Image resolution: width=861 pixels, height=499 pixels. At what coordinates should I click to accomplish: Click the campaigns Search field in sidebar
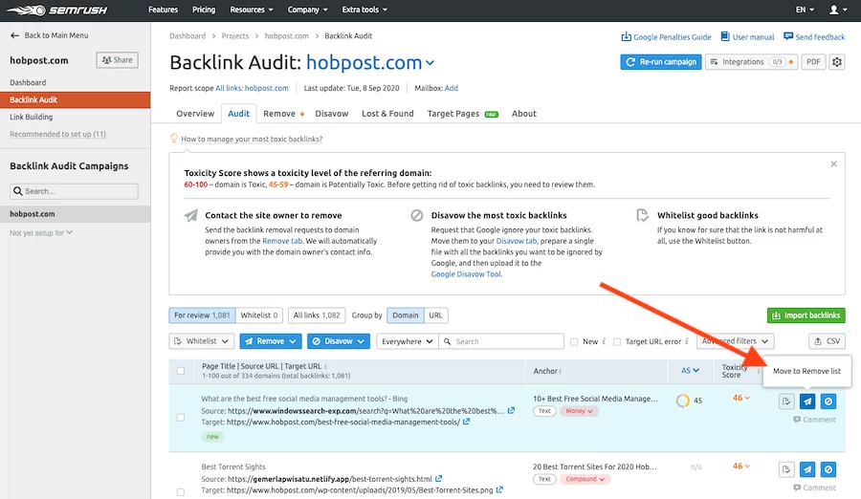pos(74,191)
